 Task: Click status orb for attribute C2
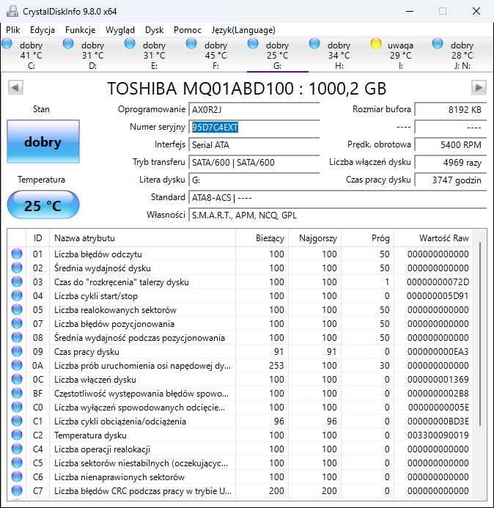pos(17,435)
